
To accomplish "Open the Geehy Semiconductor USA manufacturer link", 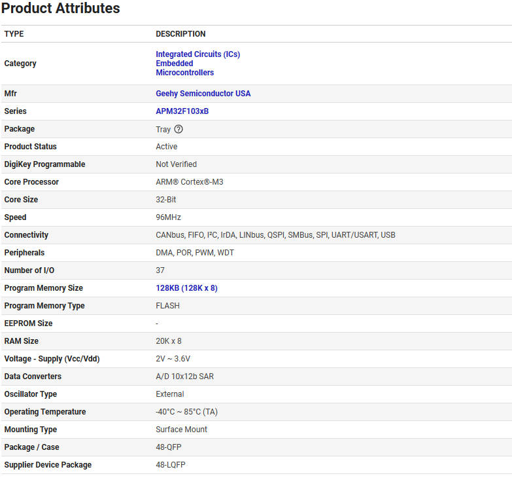I will click(x=203, y=94).
